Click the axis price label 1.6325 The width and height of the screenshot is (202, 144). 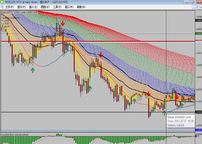[x=199, y=101]
